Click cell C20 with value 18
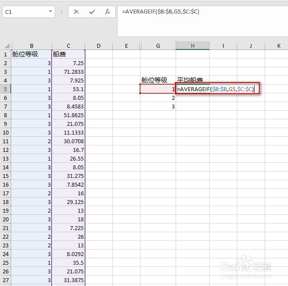The image size is (288, 286). pyautogui.click(x=69, y=219)
